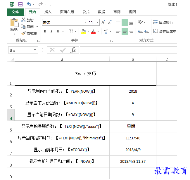The width and height of the screenshot is (190, 180).
Task: Select row 4 header
Action: (x=11, y=115)
